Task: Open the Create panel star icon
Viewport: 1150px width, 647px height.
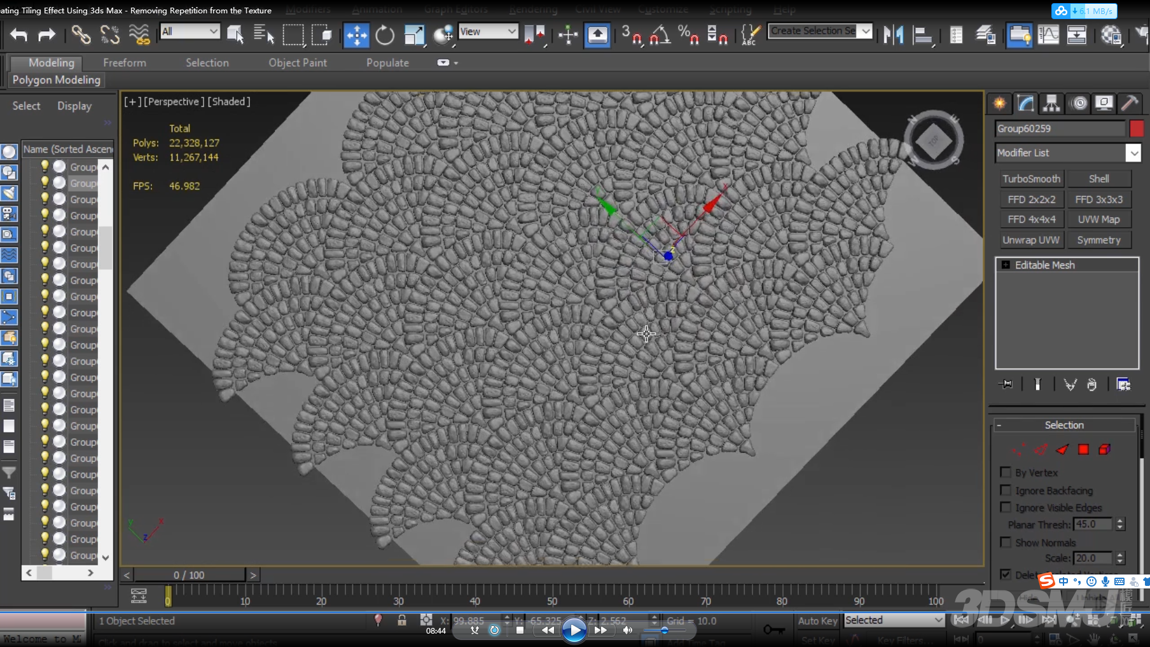Action: (x=1000, y=103)
